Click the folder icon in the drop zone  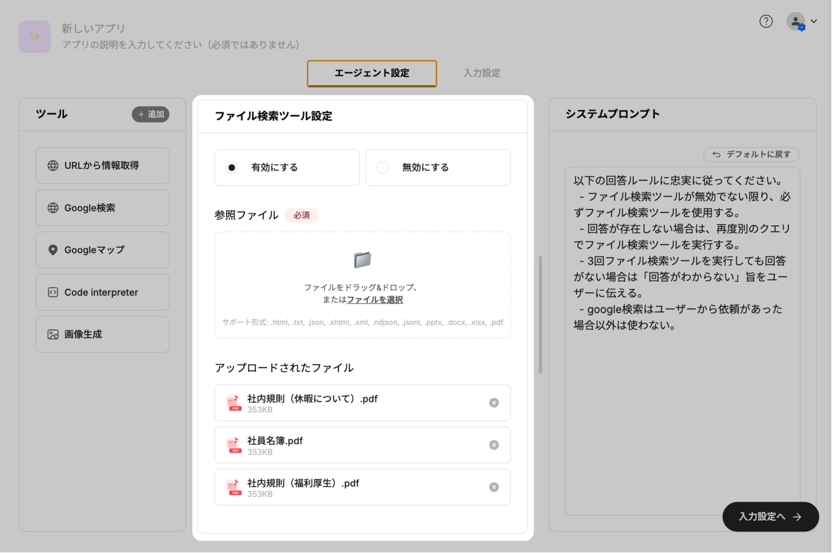(362, 260)
